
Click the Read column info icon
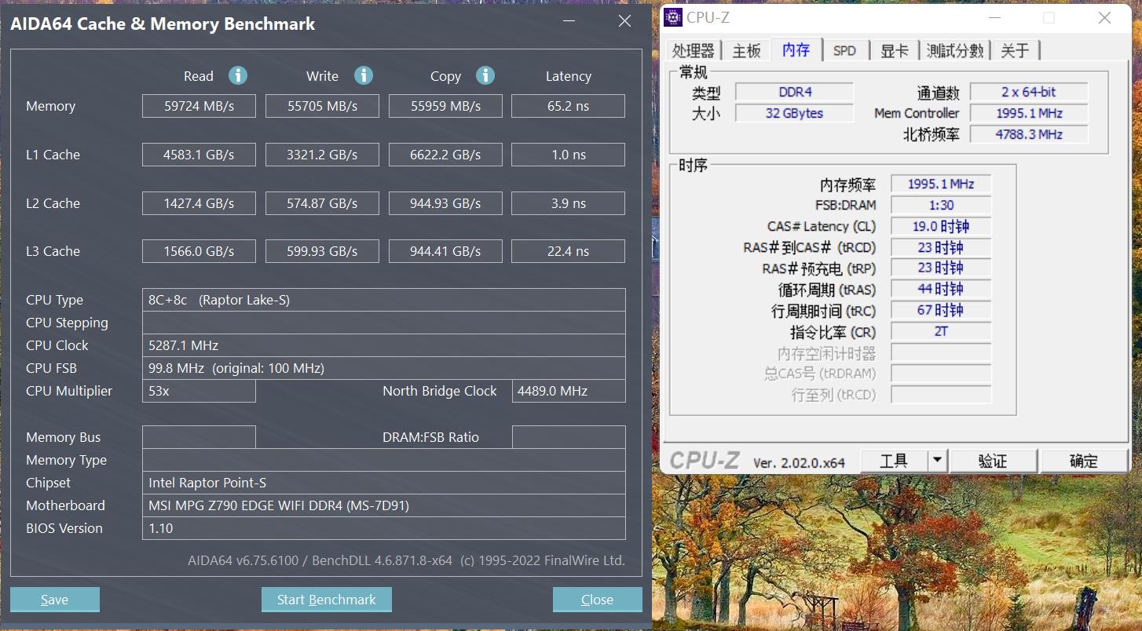point(238,75)
